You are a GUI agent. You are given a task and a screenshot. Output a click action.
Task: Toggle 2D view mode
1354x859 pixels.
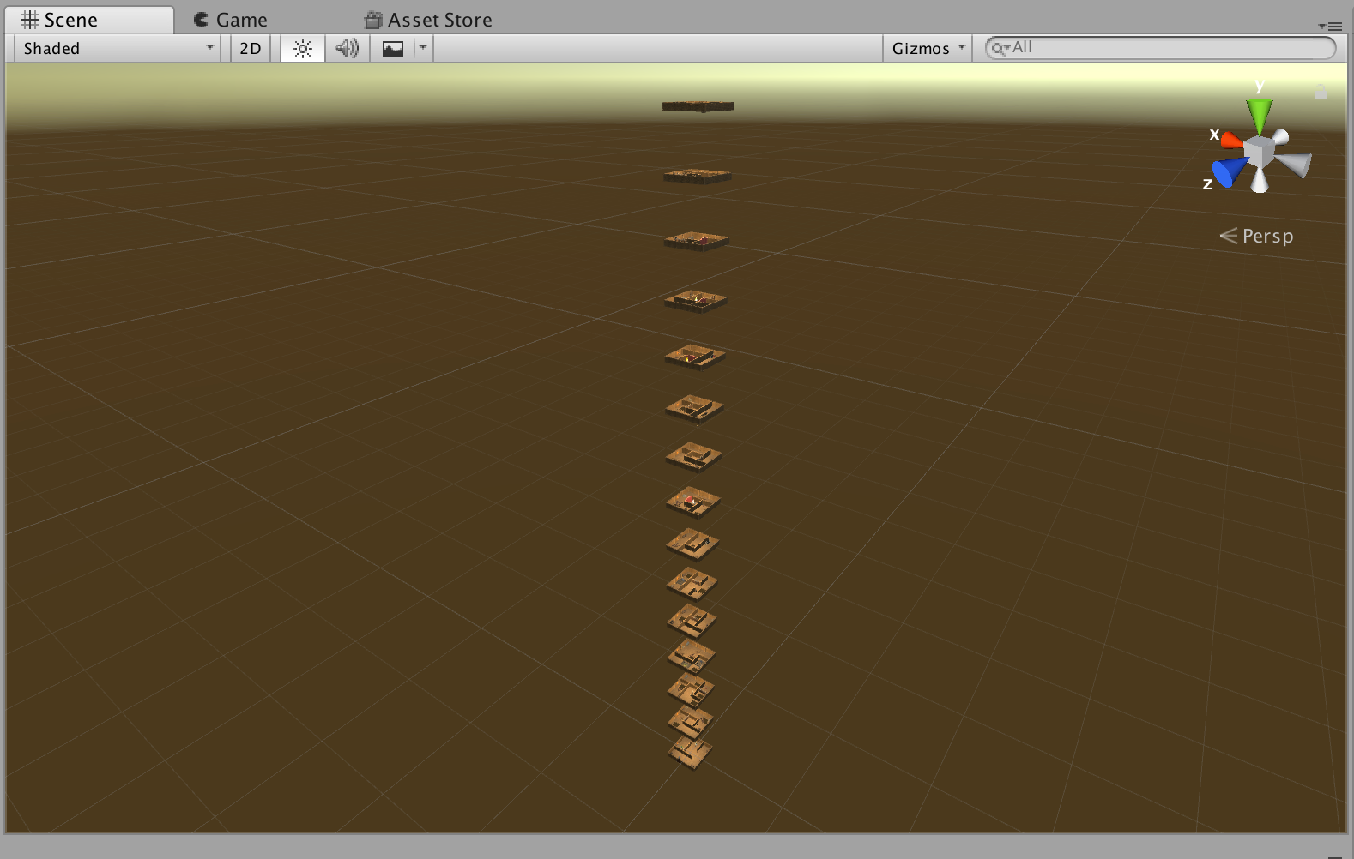(251, 49)
